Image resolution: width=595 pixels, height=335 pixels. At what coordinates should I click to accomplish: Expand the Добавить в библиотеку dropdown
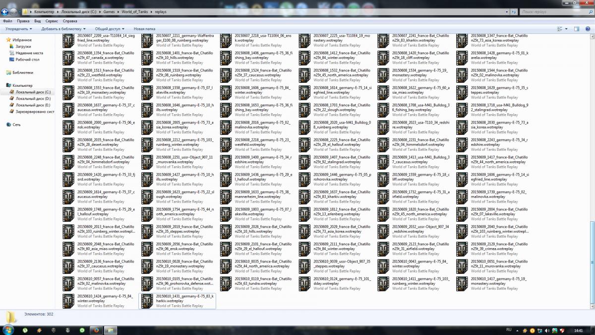(63, 29)
